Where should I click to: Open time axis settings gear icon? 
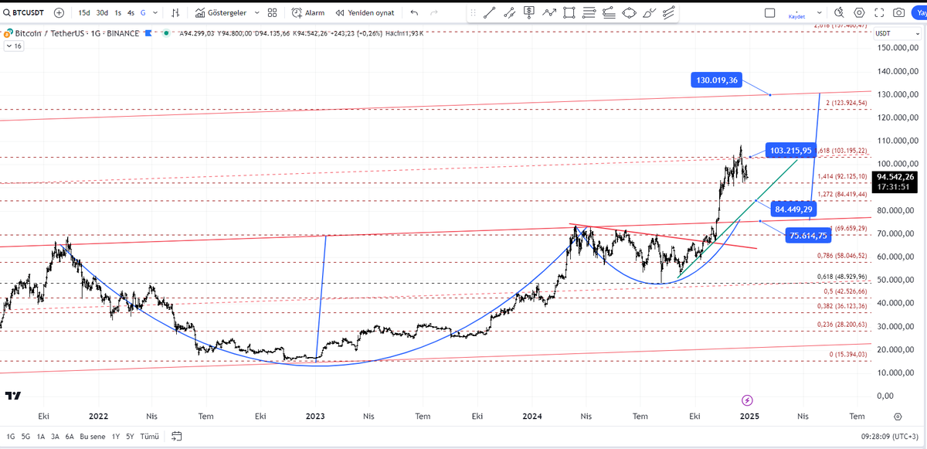click(897, 416)
